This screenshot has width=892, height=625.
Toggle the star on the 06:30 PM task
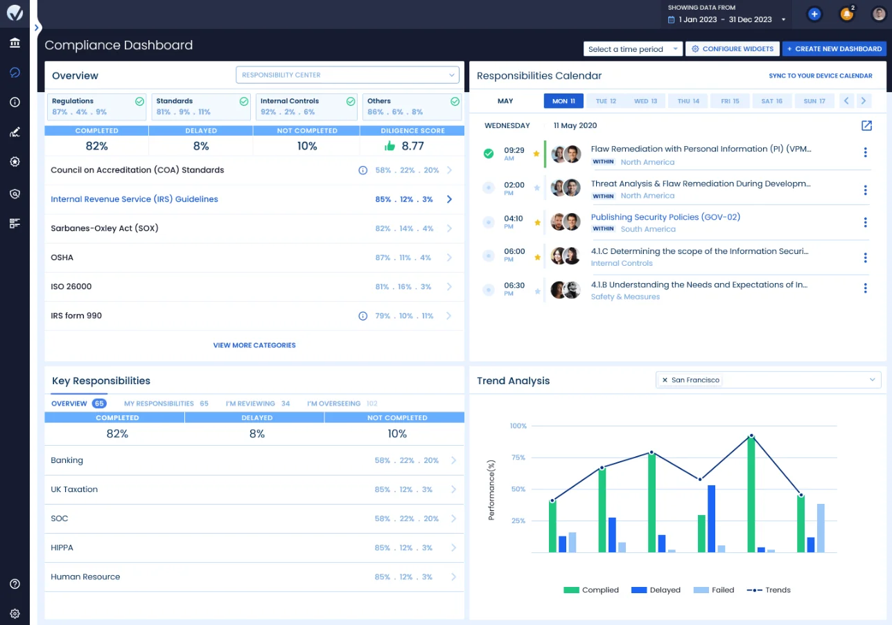point(537,291)
